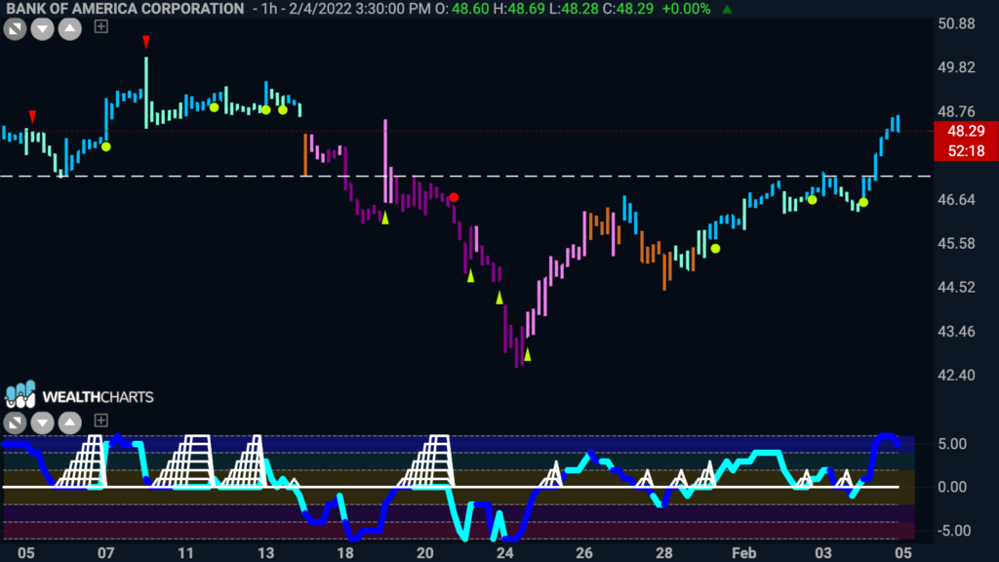Select the Bank of America Corporation title
Image resolution: width=999 pixels, height=562 pixels.
pos(125,9)
